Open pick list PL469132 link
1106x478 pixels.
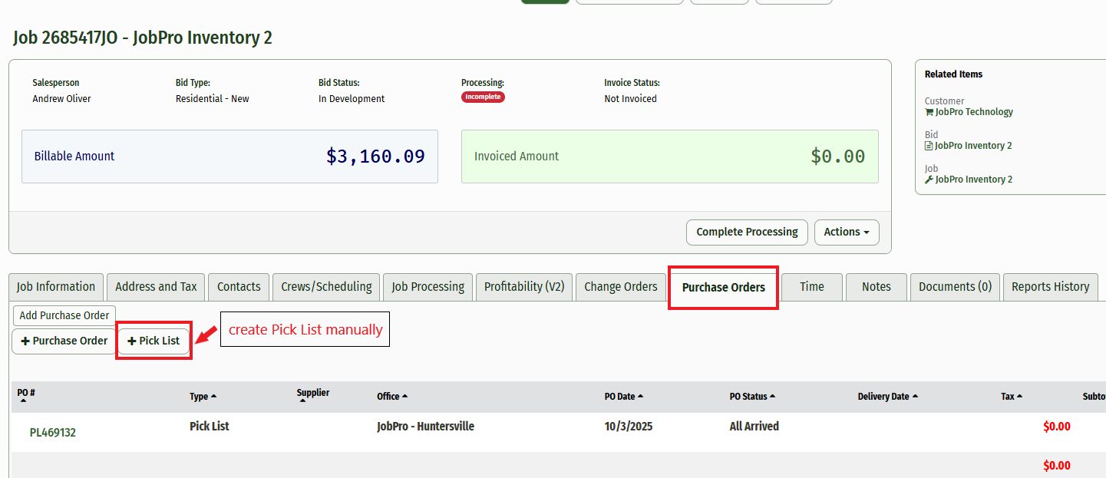tap(53, 433)
